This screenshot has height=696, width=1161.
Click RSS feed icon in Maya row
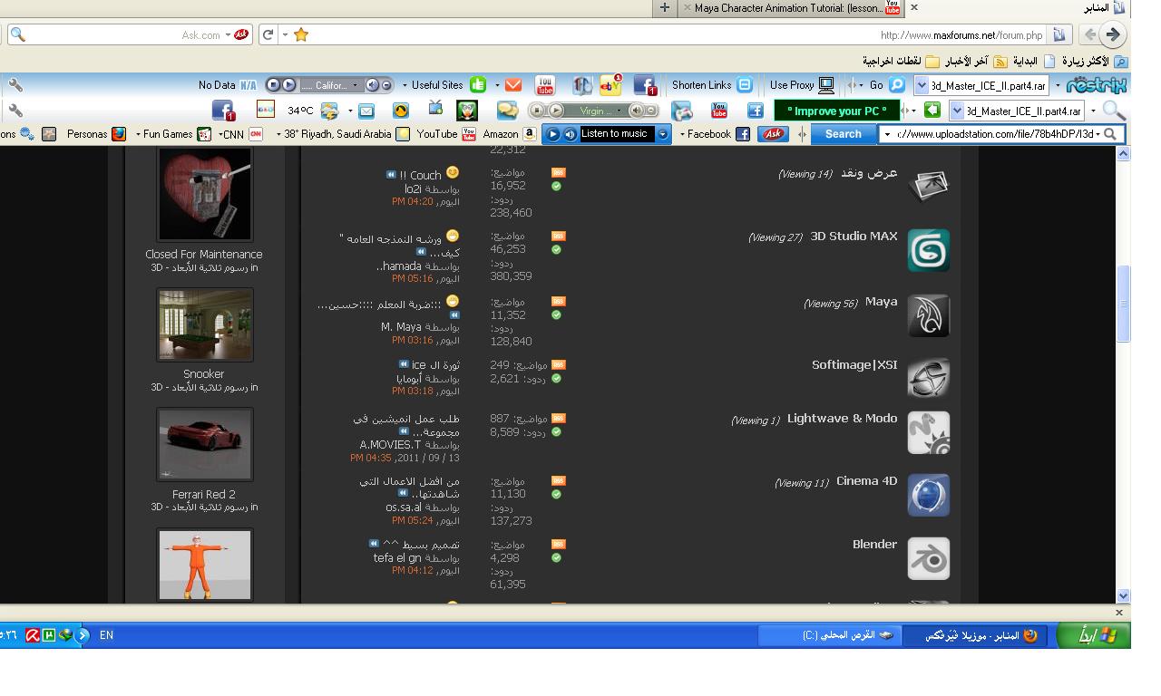[x=558, y=302]
